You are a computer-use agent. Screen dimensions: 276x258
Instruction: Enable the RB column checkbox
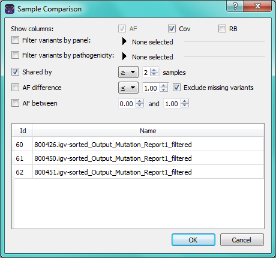point(222,29)
